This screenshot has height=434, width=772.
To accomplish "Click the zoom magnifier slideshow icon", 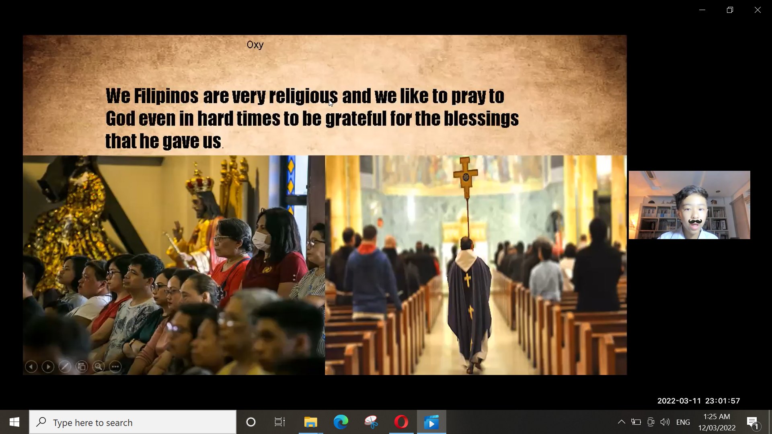I will click(99, 366).
